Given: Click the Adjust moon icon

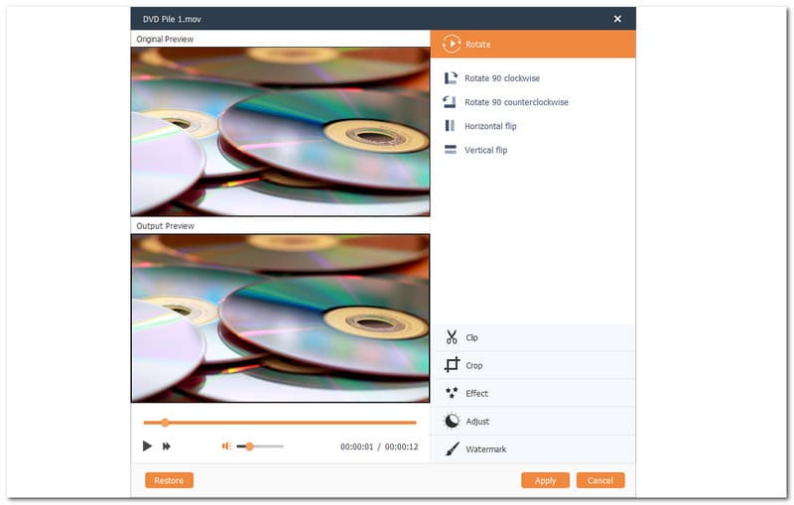Looking at the screenshot, I should 452,421.
